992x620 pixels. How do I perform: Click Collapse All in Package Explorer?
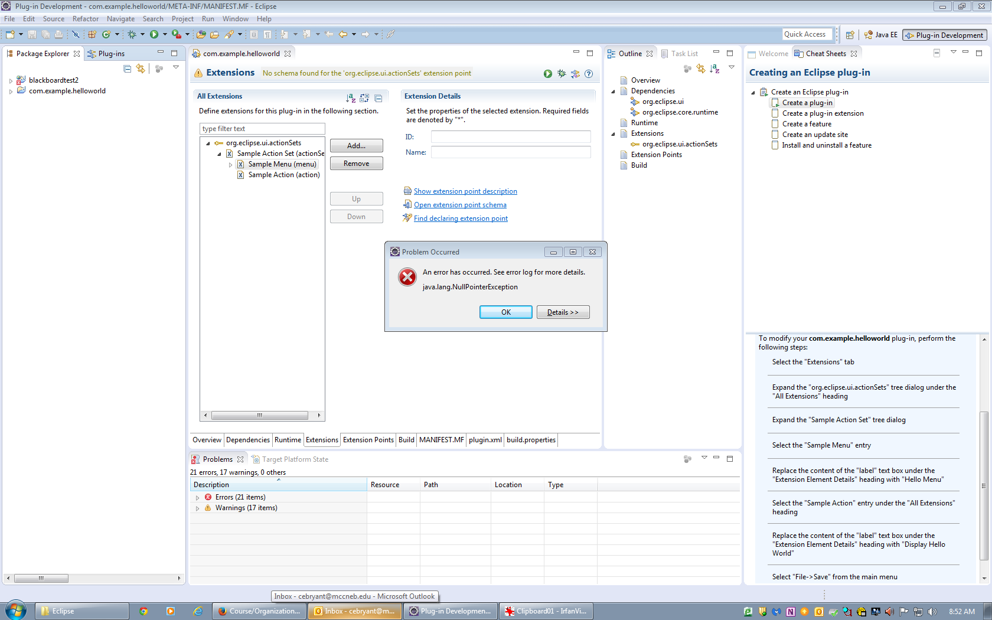(x=127, y=68)
